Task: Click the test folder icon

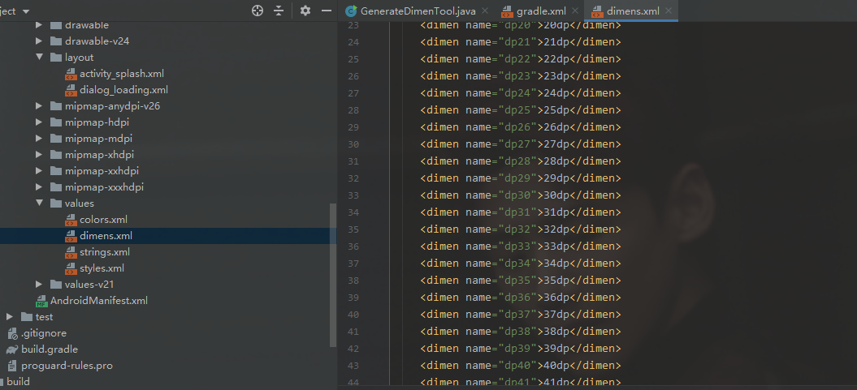Action: pos(26,317)
